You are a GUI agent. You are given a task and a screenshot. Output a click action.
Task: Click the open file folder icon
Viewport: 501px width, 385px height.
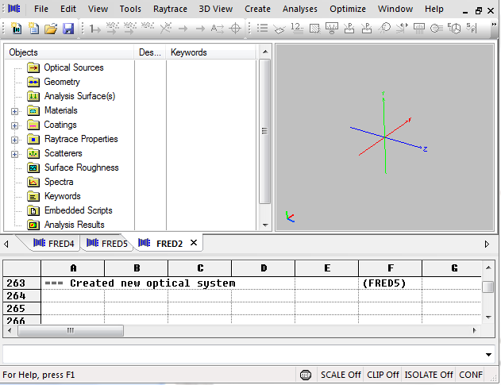tap(51, 29)
